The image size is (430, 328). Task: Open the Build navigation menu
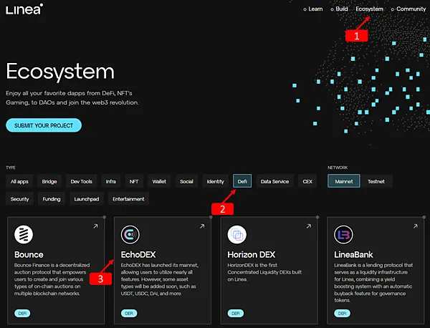click(x=339, y=9)
